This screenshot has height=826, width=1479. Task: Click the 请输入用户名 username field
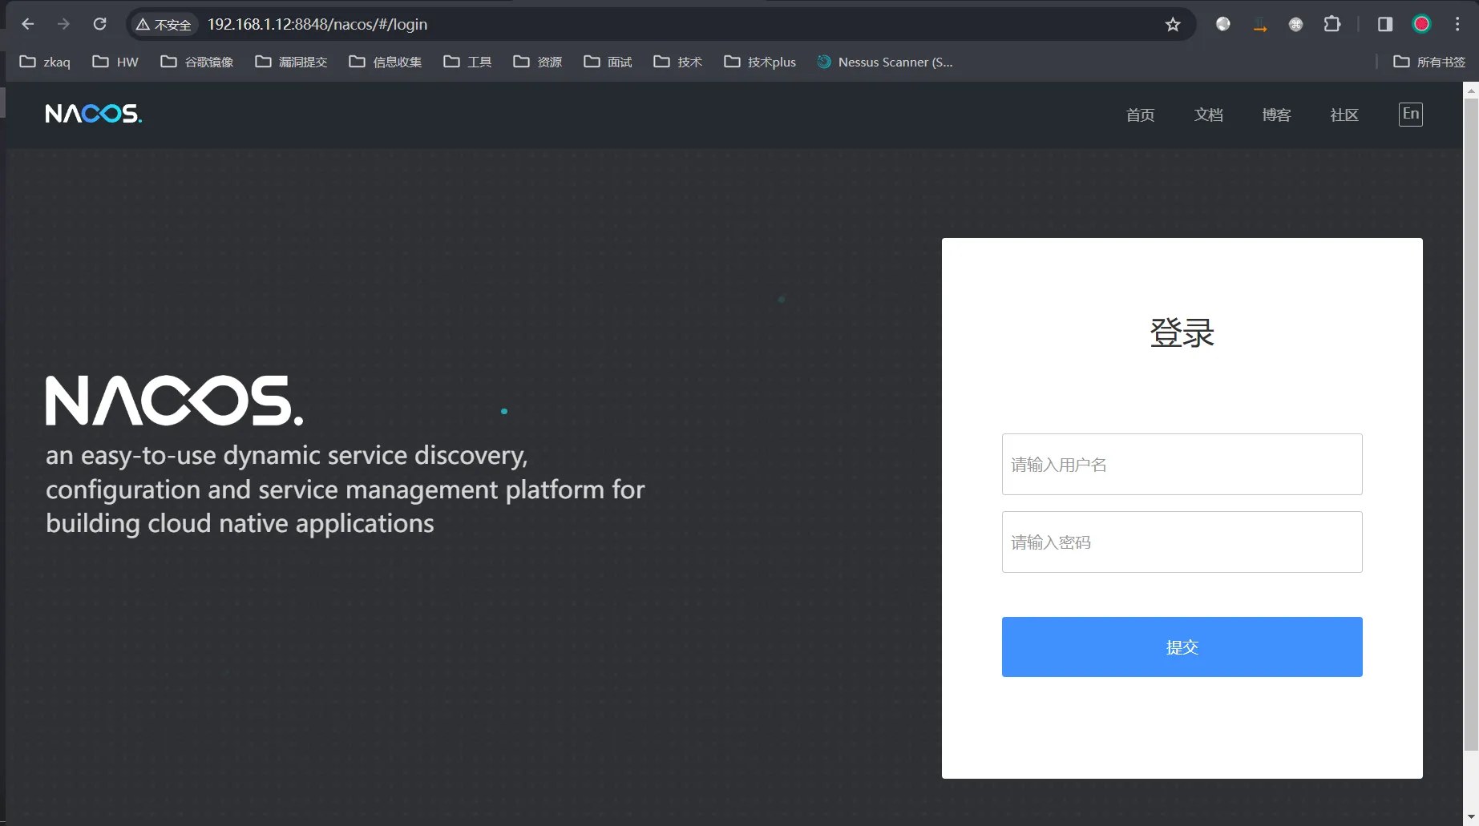click(x=1181, y=464)
